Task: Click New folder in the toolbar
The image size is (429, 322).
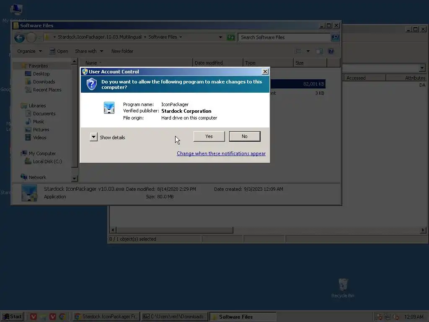Action: (x=122, y=51)
